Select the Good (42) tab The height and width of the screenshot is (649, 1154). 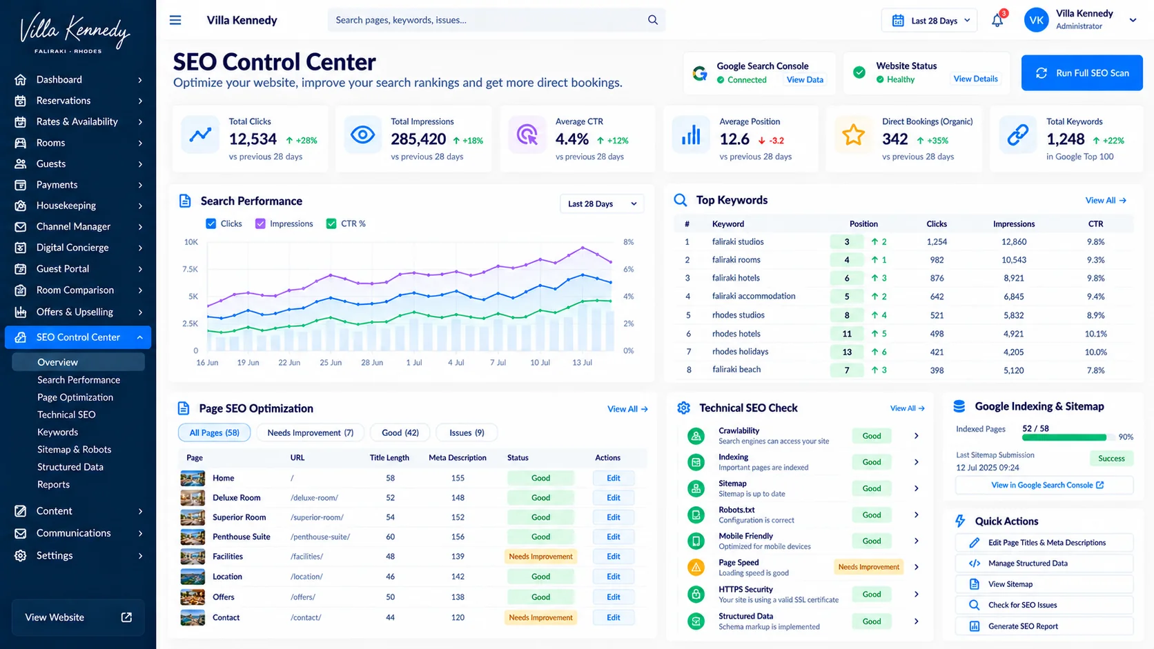click(400, 432)
